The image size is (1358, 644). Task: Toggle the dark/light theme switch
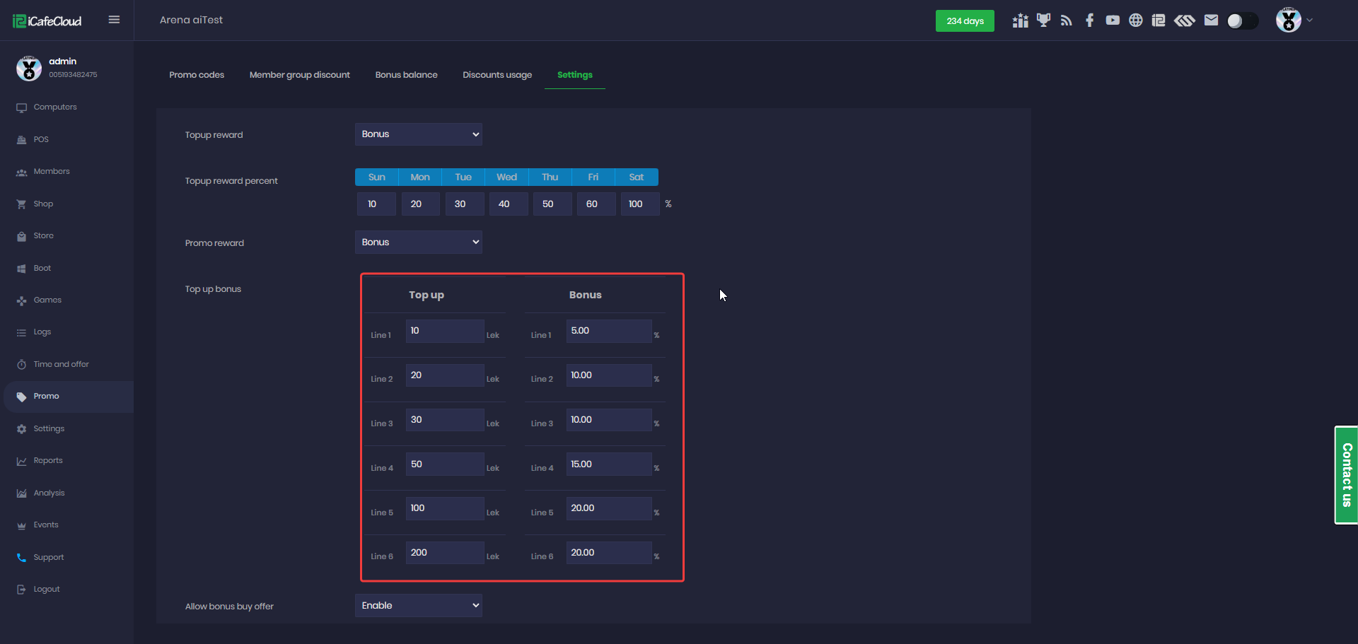[1242, 21]
